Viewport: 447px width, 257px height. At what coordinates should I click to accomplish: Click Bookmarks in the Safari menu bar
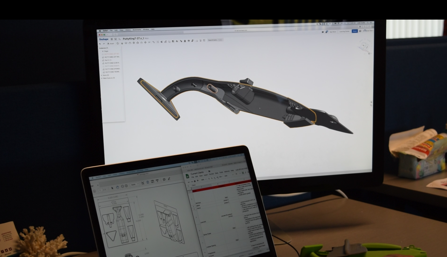(x=137, y=29)
